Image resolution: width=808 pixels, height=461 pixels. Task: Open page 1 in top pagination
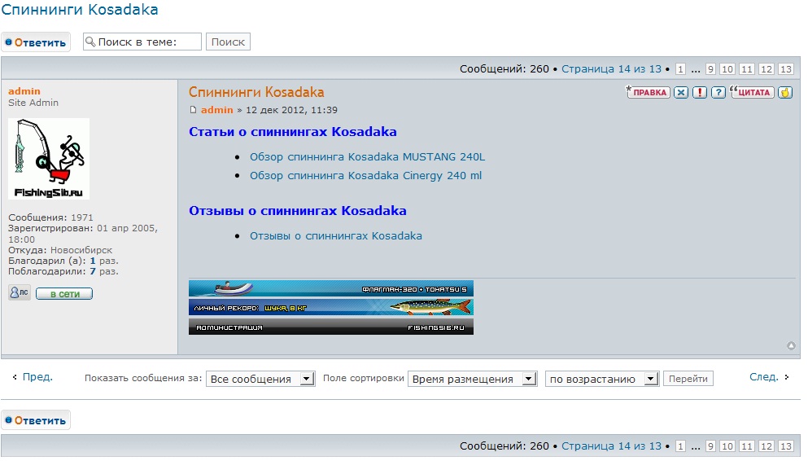click(680, 69)
